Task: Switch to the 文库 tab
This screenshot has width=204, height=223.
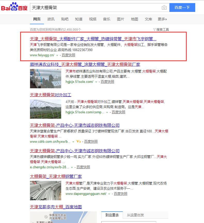Action: tap(148, 19)
